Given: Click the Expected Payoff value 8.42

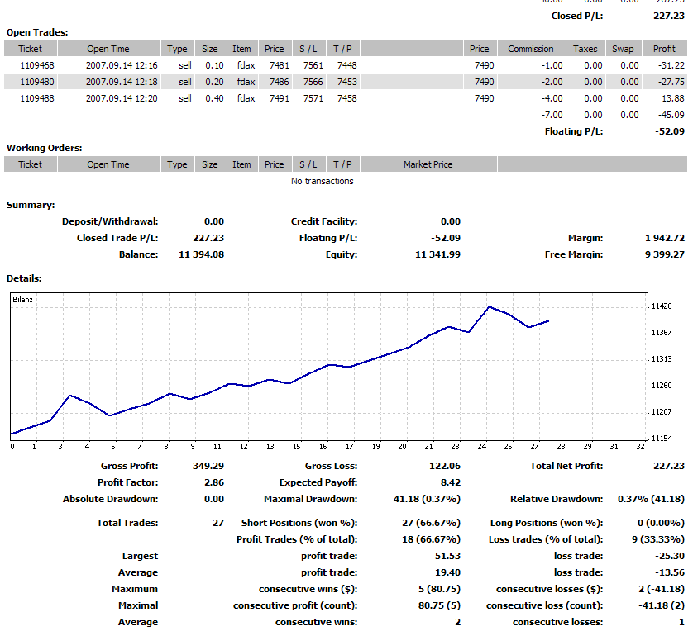Looking at the screenshot, I should (x=449, y=482).
